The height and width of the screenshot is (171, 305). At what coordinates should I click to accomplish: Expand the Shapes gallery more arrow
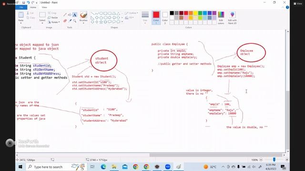[x=122, y=22]
